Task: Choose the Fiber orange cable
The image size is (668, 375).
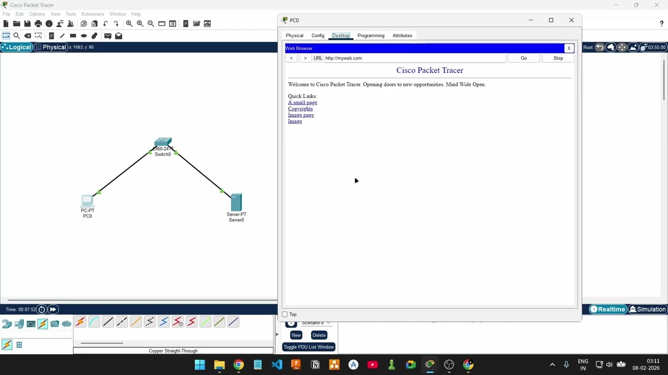Action: (x=136, y=322)
